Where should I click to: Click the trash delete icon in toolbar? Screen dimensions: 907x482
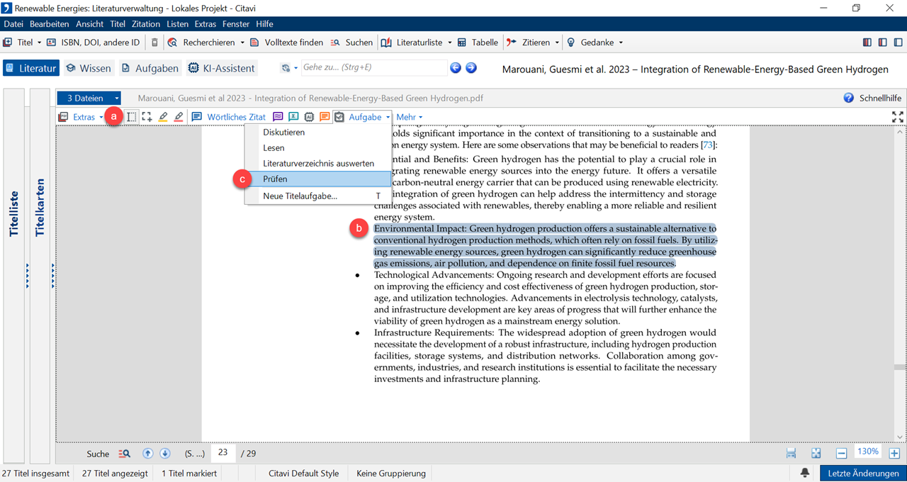coord(155,43)
